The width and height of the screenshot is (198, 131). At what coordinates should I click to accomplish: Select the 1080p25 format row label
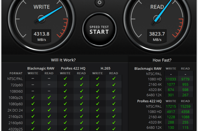click(x=16, y=98)
